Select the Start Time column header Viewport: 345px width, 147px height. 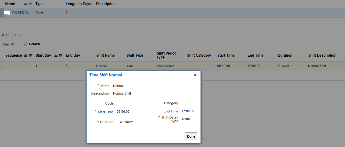226,55
